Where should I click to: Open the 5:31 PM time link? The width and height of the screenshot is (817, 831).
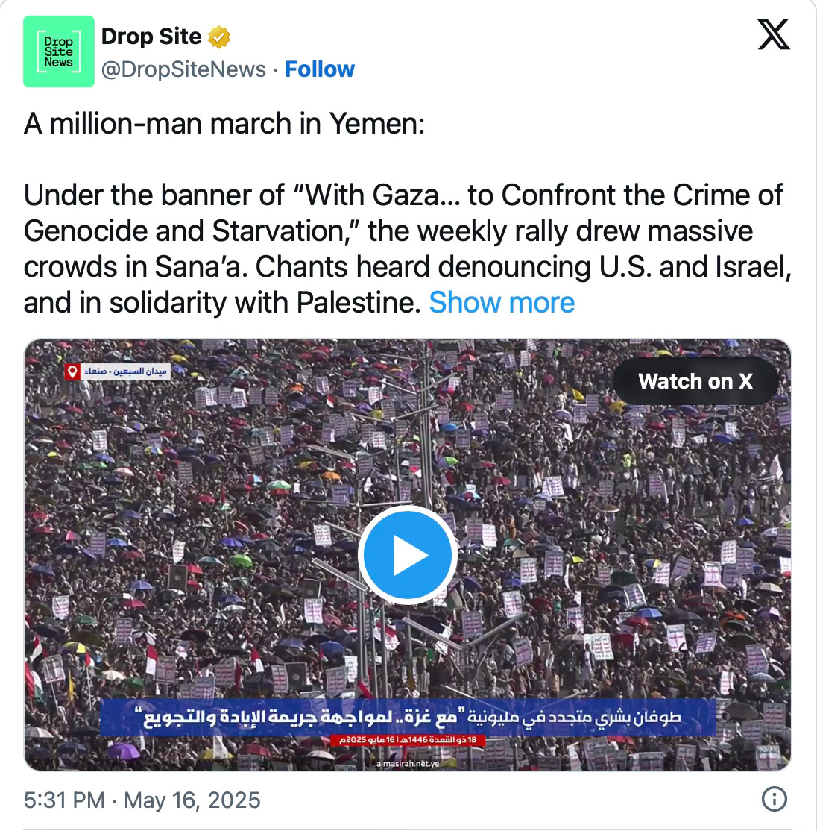(64, 800)
